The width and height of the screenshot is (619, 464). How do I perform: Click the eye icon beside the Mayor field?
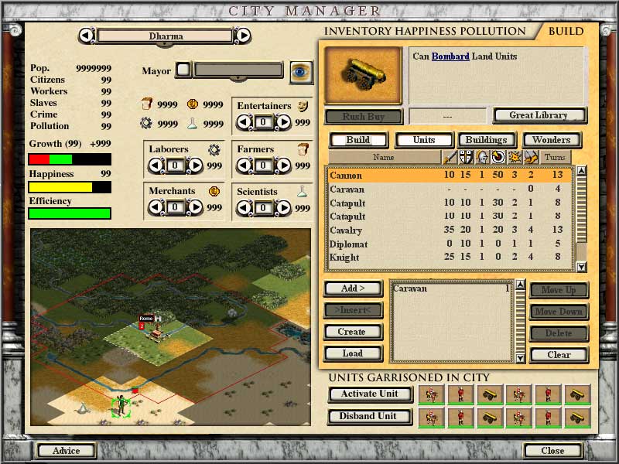click(x=301, y=71)
